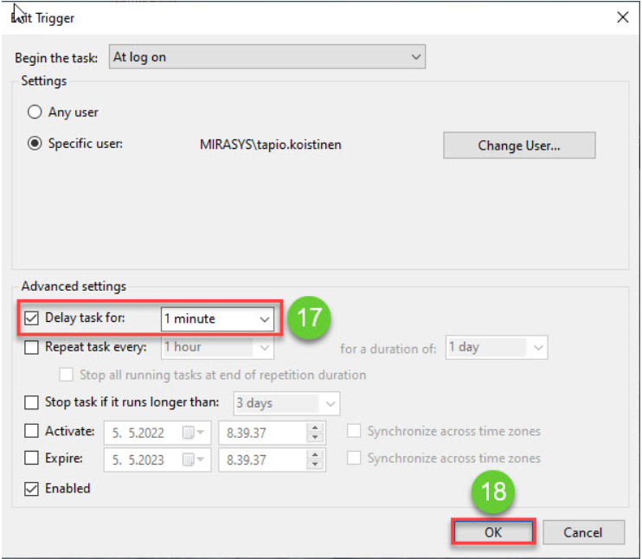
Task: Click the Expire time spinner arrows
Action: click(315, 459)
